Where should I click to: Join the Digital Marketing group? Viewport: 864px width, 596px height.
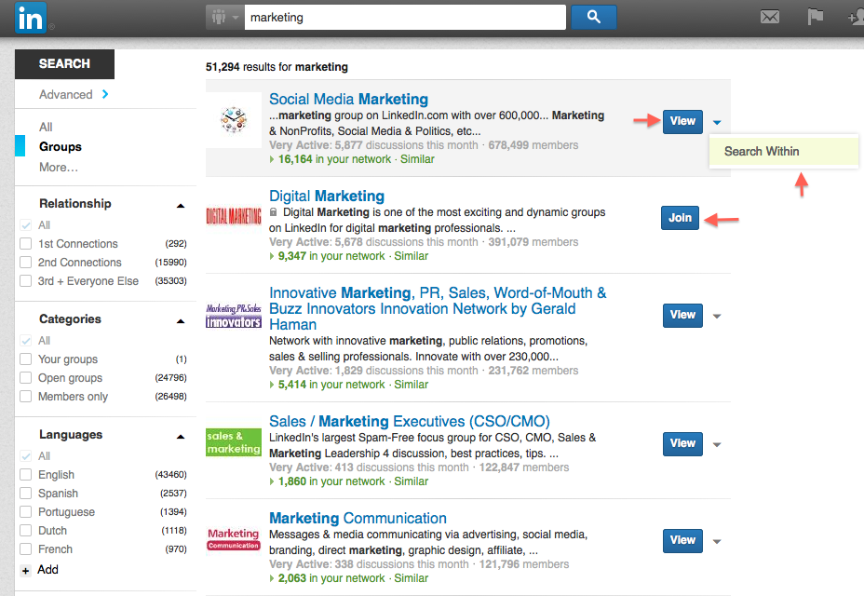(x=680, y=218)
